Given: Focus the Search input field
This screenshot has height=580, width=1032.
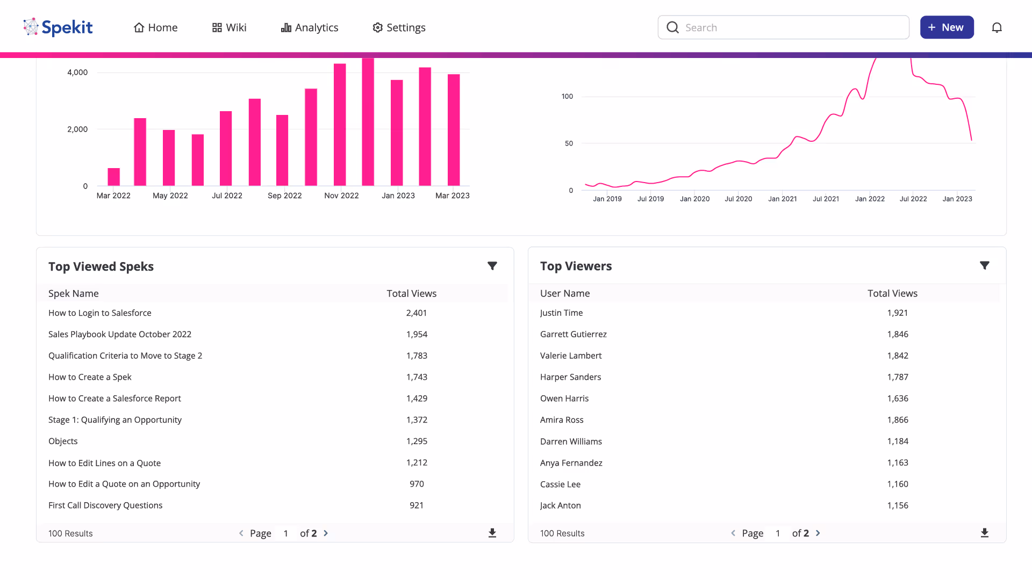Looking at the screenshot, I should coord(783,27).
